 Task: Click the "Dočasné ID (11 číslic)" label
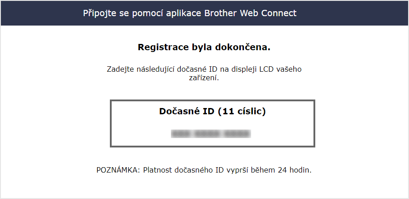point(213,111)
